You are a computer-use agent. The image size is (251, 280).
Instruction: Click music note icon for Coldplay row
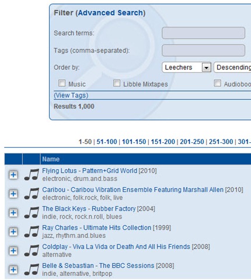point(32,250)
